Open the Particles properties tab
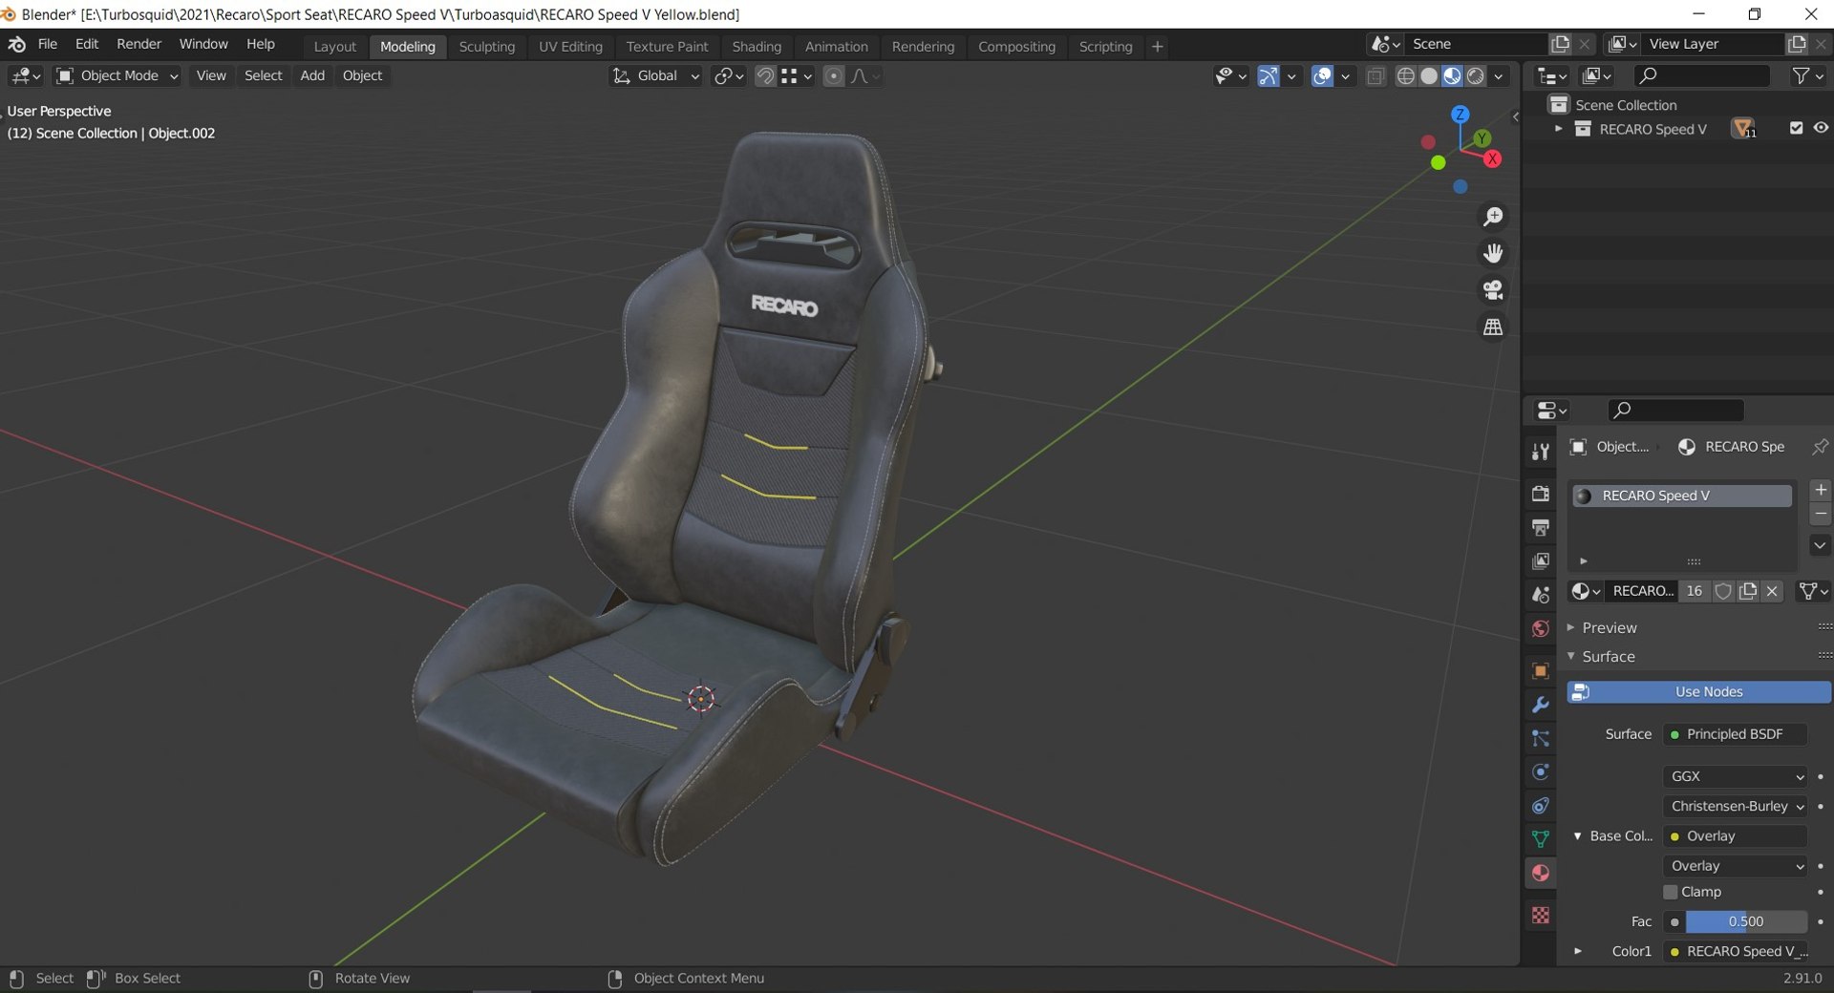Screen dimensions: 1834x993 (x=1540, y=738)
